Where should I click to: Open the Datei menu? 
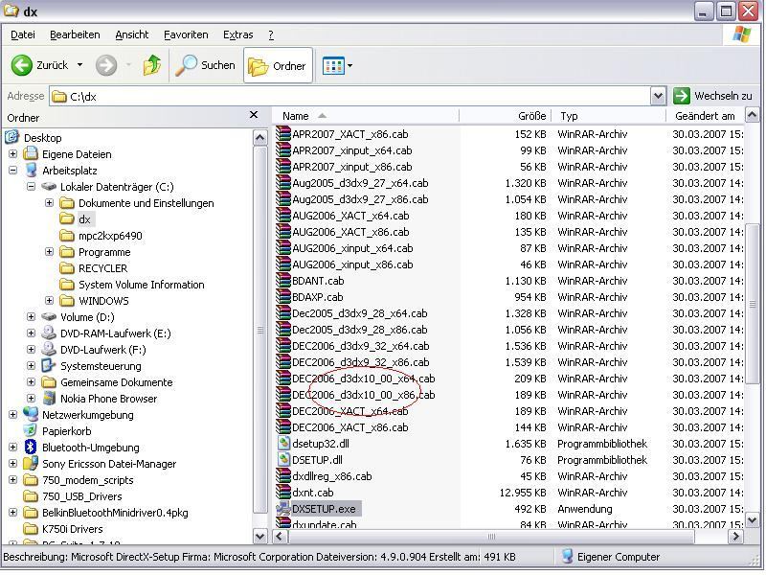click(23, 34)
